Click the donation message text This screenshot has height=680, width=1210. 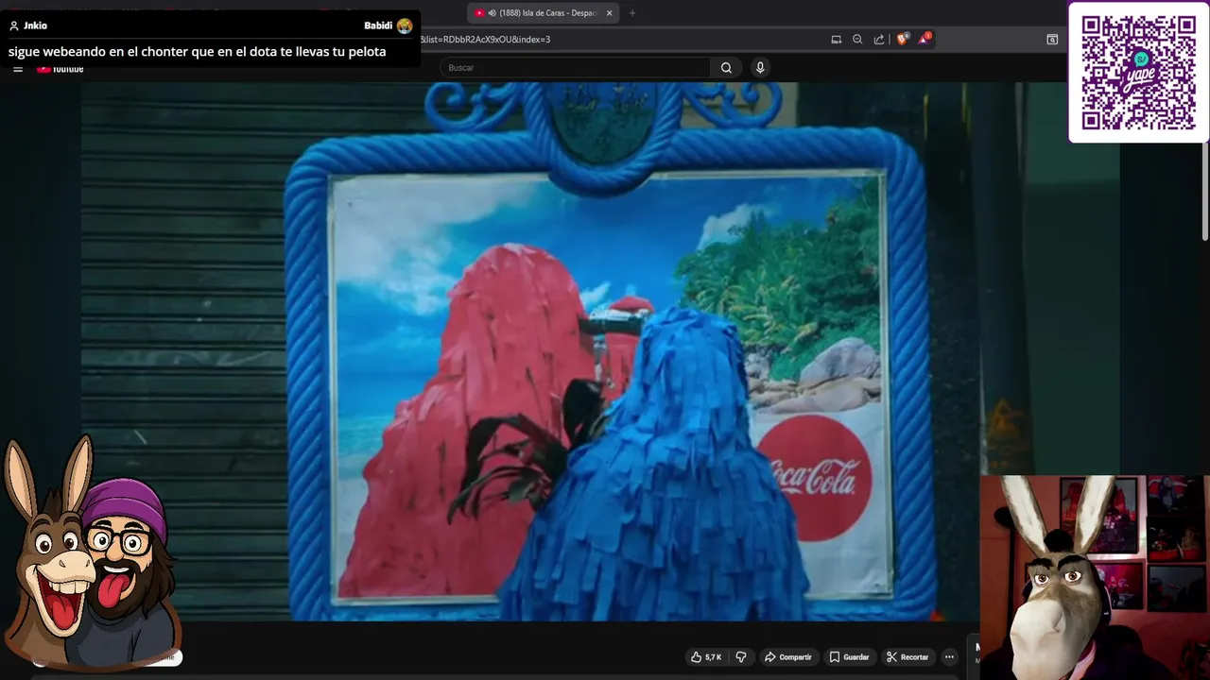(x=197, y=52)
